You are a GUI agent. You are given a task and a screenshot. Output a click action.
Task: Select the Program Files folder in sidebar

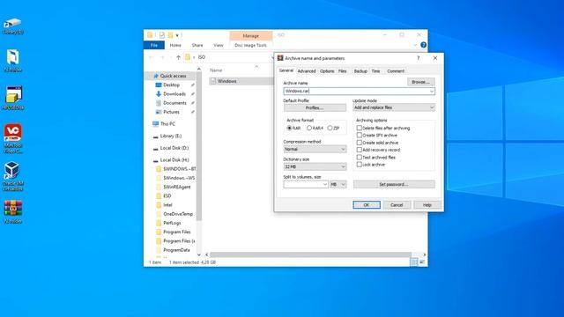(177, 232)
